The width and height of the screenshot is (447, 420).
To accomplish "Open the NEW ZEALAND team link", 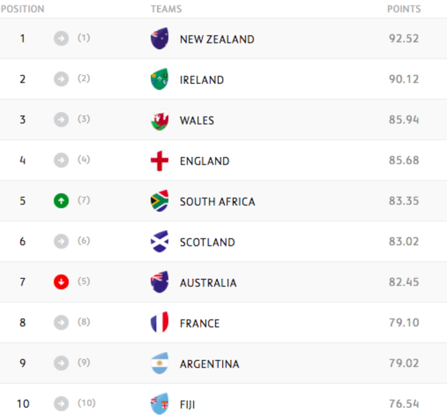I will click(217, 39).
